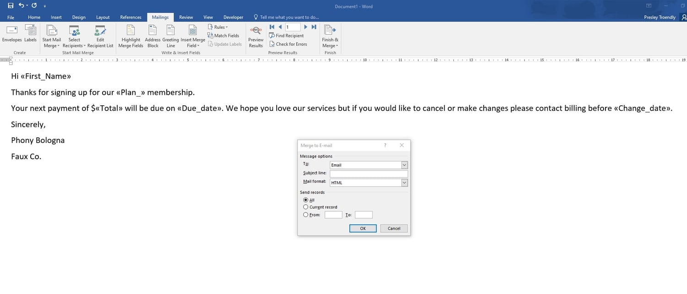Open the To email field dropdown
This screenshot has height=294, width=687.
tap(403, 165)
